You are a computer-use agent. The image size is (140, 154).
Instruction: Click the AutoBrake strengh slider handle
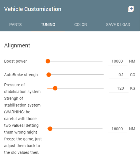49,75
